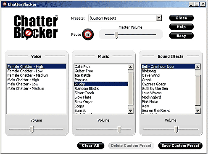Select Plucky music
208x154 pixels.
101,84
